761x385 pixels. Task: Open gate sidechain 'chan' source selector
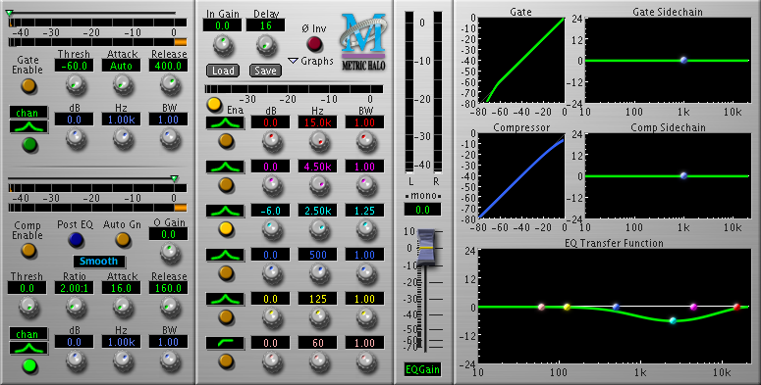click(x=28, y=113)
